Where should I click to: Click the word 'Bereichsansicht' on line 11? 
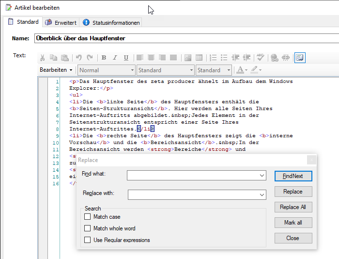pyautogui.click(x=94, y=149)
